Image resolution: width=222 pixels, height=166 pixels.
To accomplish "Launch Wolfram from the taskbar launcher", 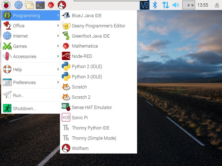I will click(x=62, y=5).
